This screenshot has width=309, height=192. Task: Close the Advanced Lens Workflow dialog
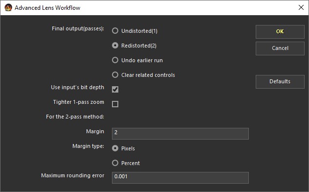301,7
